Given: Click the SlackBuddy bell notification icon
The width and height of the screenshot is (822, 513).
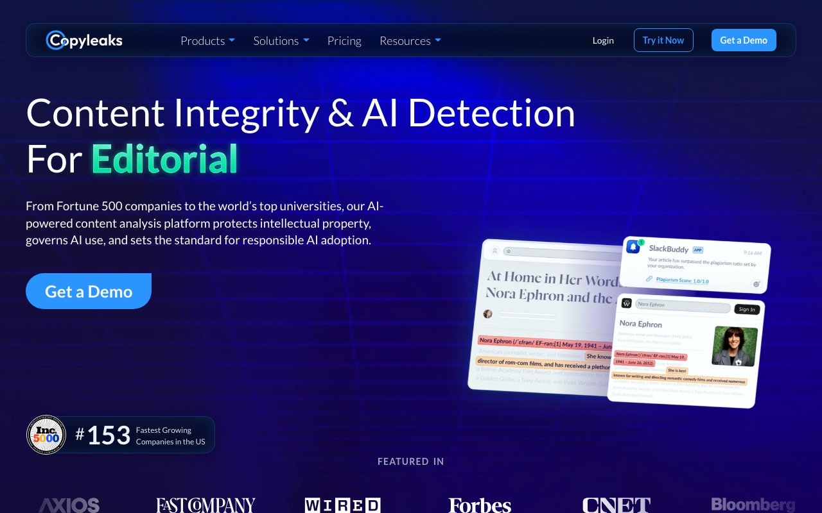Looking at the screenshot, I should [633, 246].
